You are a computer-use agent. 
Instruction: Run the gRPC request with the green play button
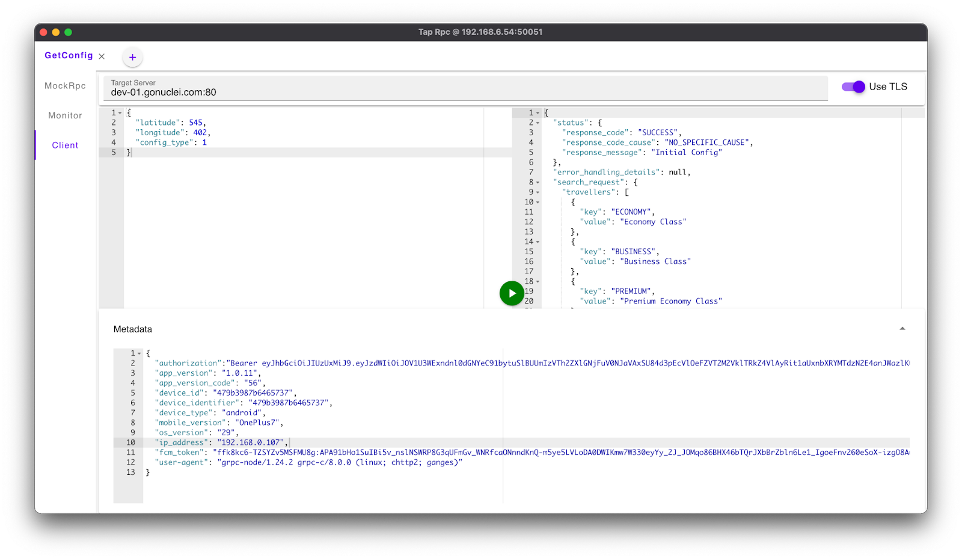click(512, 293)
